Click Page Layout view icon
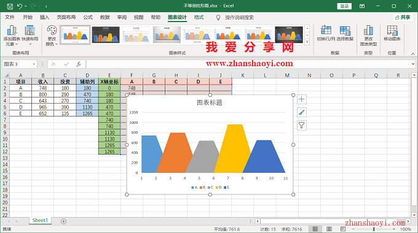 point(329,229)
